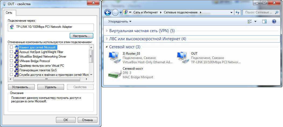
Task: Expand the Виртуальная частная сеть (VPN) group
Action: point(107,31)
